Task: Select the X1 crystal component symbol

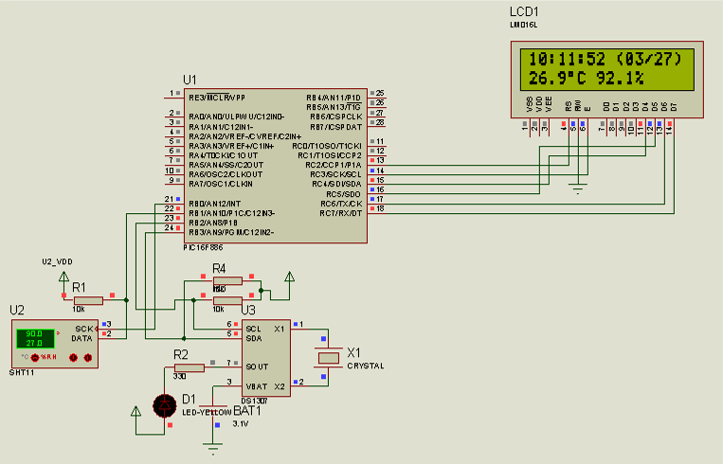Action: [x=329, y=358]
